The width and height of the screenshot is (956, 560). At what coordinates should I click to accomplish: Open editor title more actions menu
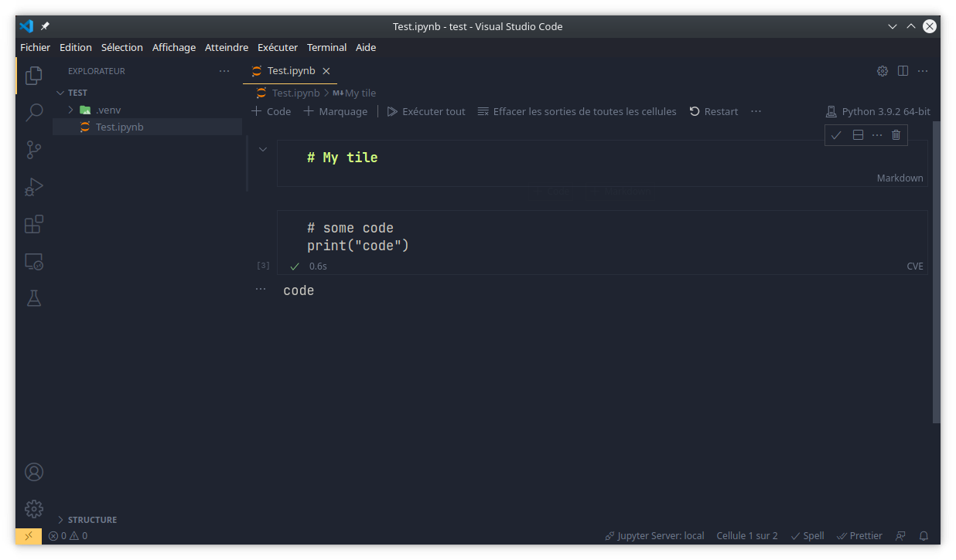point(923,71)
